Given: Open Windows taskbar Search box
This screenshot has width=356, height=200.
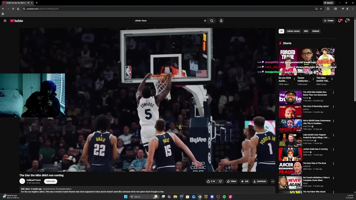Looking at the screenshot, I should [144, 197].
